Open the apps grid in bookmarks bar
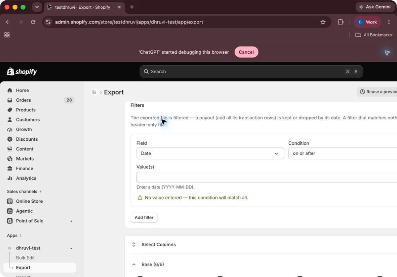 pyautogui.click(x=7, y=35)
